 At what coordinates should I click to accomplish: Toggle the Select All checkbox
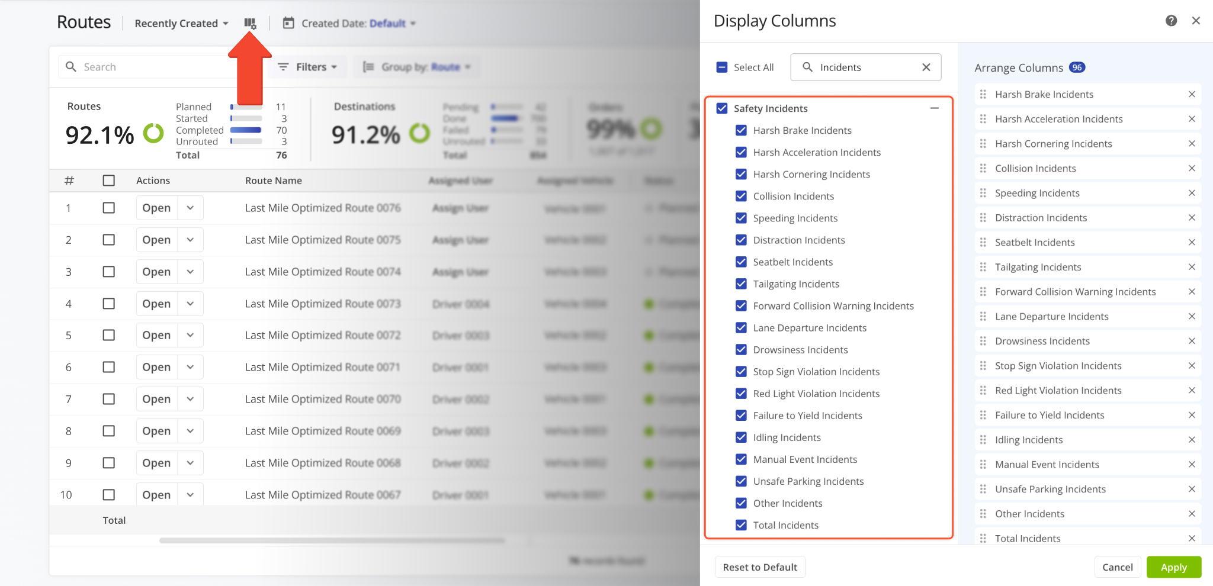point(722,67)
